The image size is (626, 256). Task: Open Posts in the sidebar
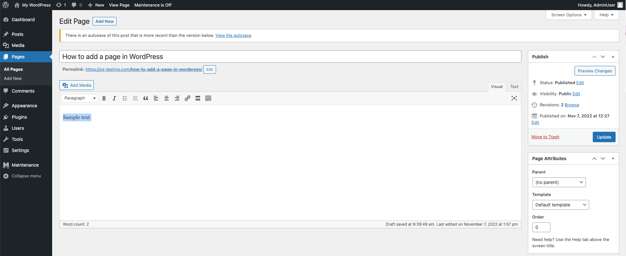tap(26, 34)
